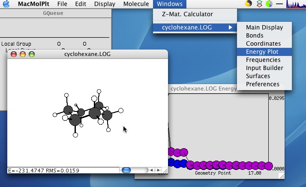This screenshot has height=187, width=306.
Task: Close the cyclohexane.LOG window with red button
Action: (13, 54)
